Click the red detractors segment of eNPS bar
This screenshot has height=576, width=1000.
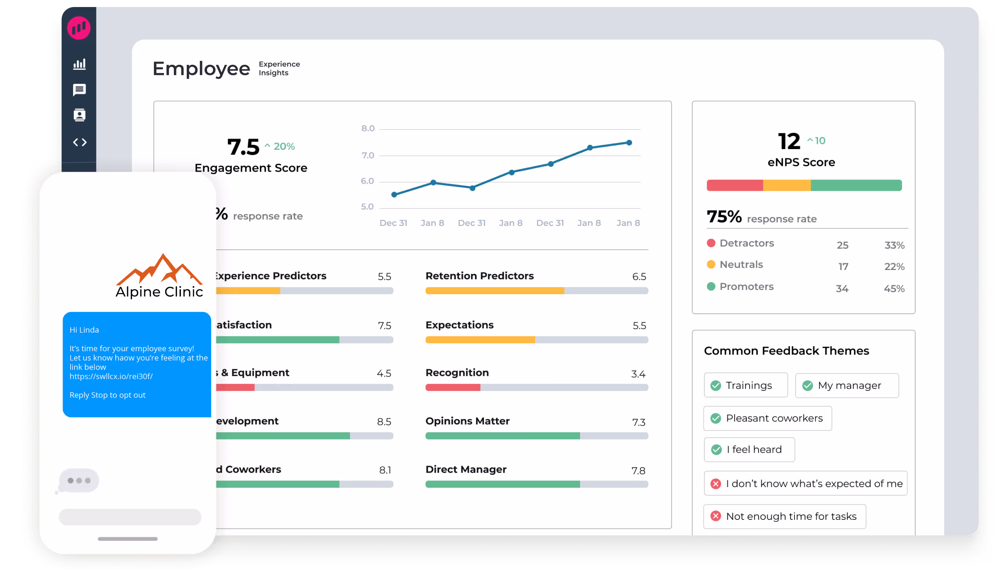coord(735,185)
